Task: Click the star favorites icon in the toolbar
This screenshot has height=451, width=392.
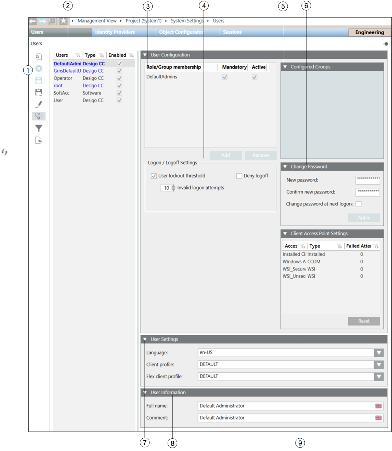Action: coord(63,21)
